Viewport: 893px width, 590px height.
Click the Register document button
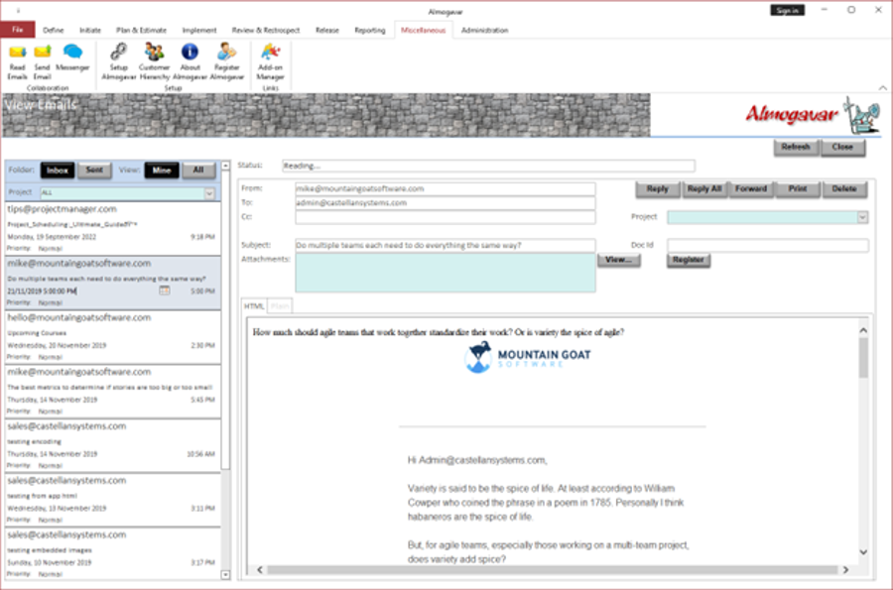point(688,260)
